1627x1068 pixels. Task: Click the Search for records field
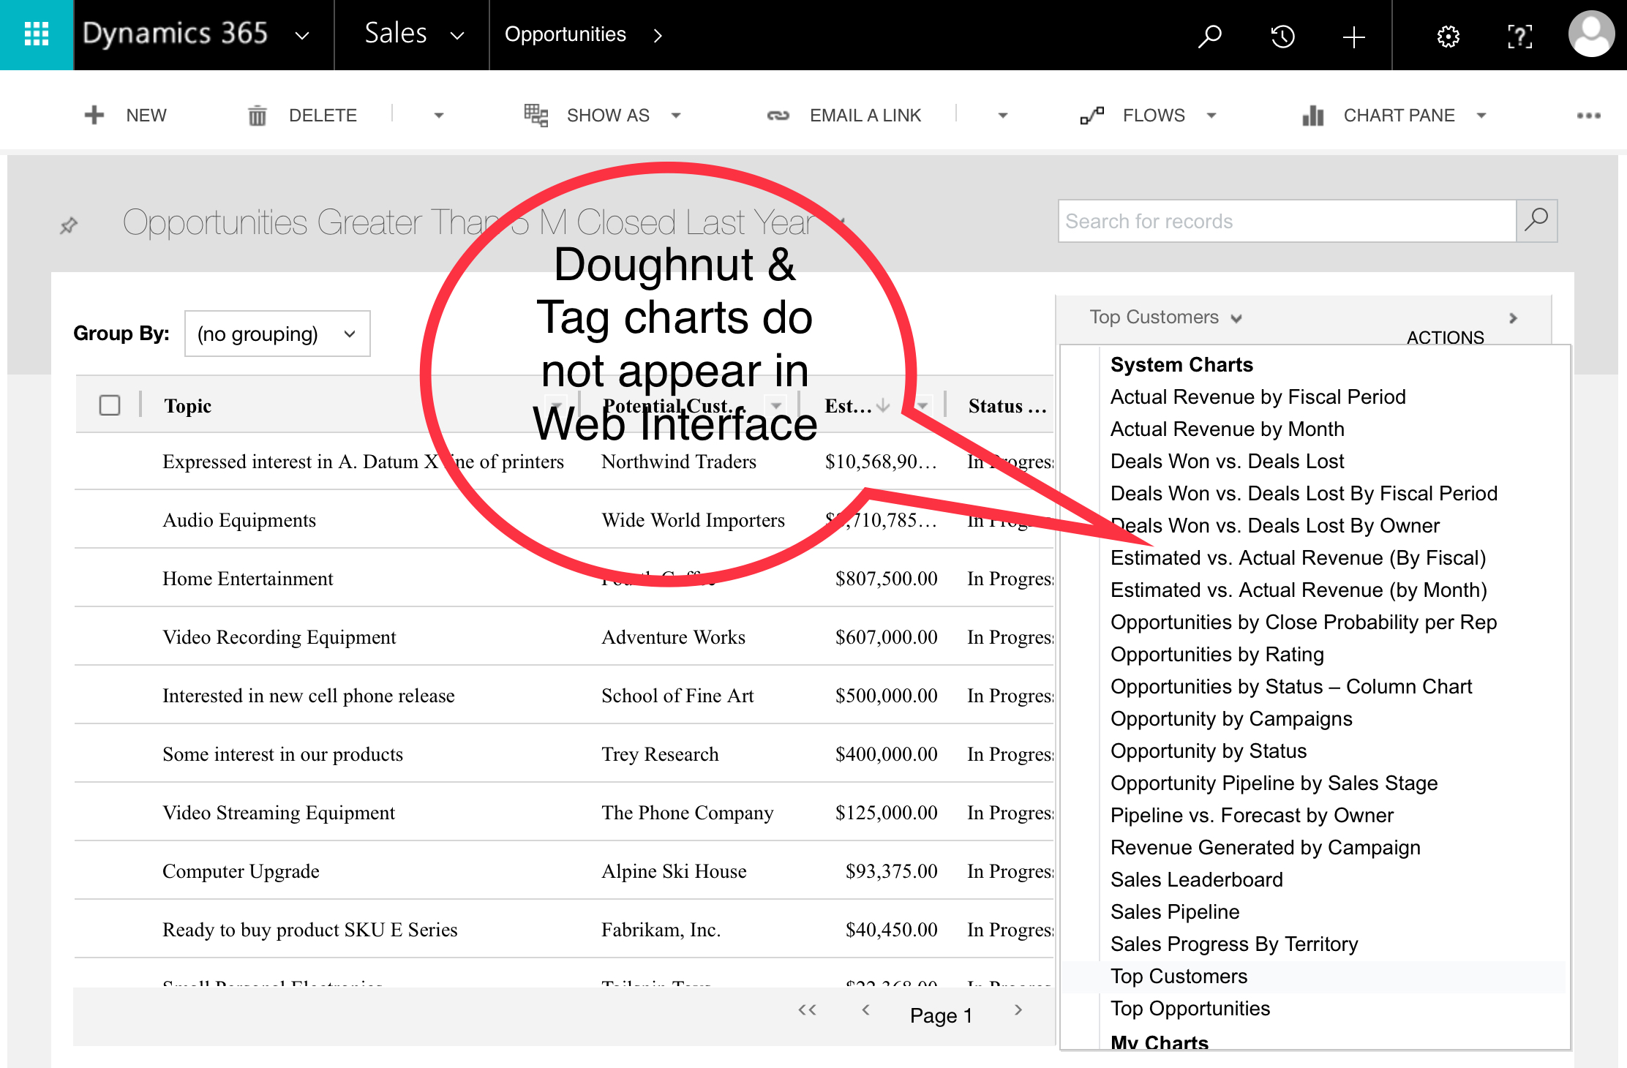(x=1286, y=221)
